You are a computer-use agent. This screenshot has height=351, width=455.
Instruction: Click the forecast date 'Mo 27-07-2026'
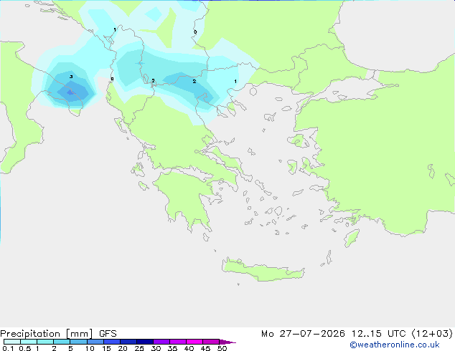303,334
